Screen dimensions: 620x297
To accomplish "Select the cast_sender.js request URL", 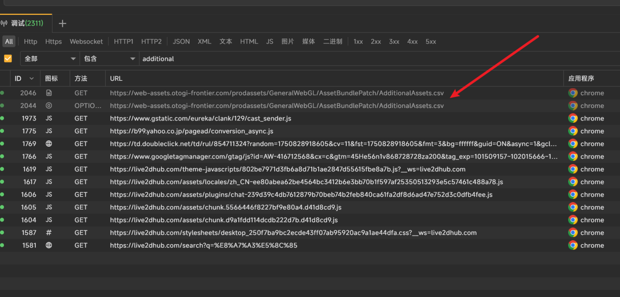I will [201, 118].
